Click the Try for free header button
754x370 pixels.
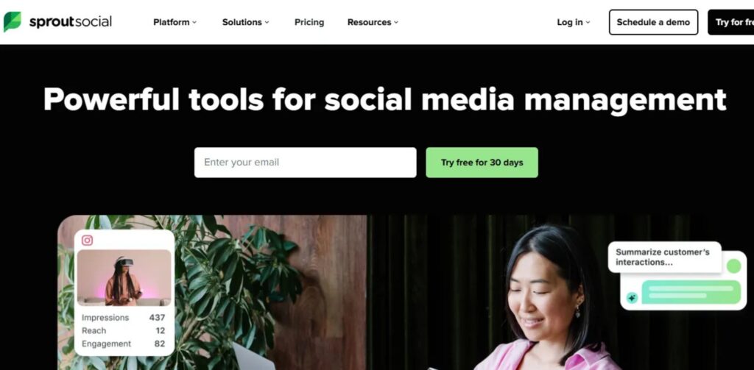(731, 22)
